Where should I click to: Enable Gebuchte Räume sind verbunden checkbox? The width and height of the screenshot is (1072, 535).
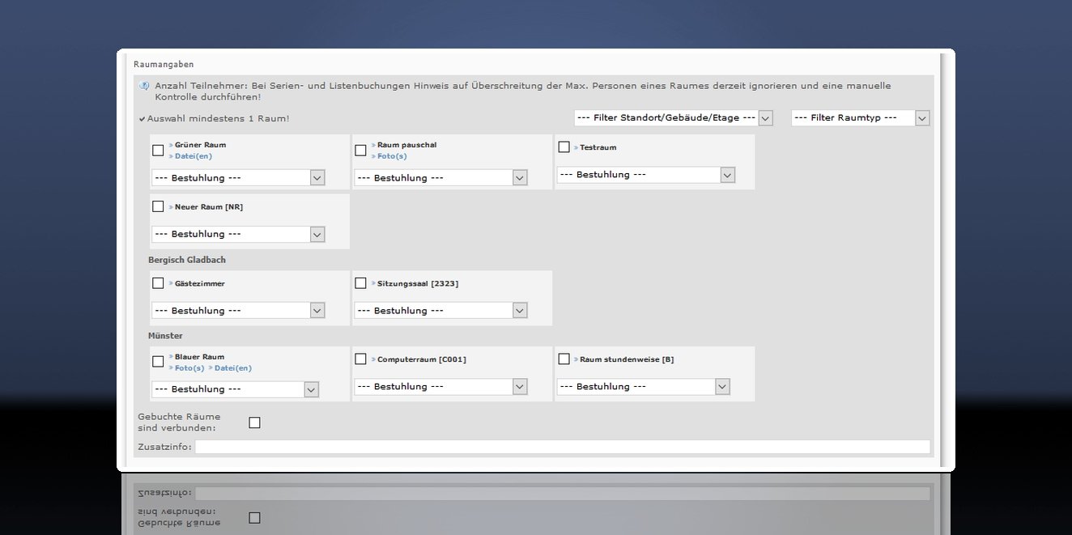(254, 422)
